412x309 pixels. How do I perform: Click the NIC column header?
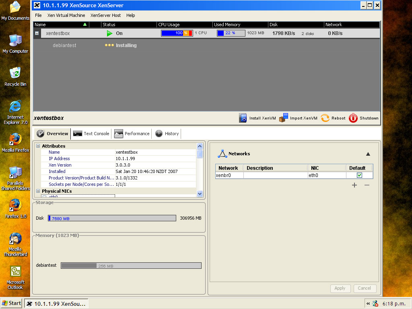point(327,168)
